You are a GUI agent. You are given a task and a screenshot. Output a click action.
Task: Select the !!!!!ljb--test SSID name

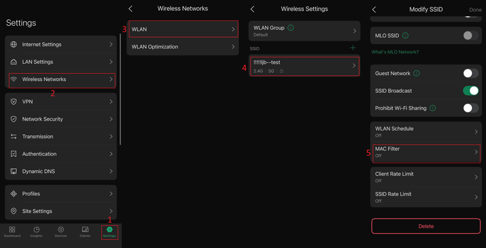267,62
